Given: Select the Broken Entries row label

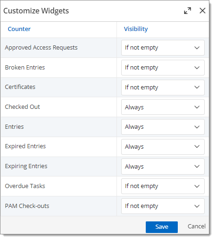Looking at the screenshot, I should pos(25,68).
